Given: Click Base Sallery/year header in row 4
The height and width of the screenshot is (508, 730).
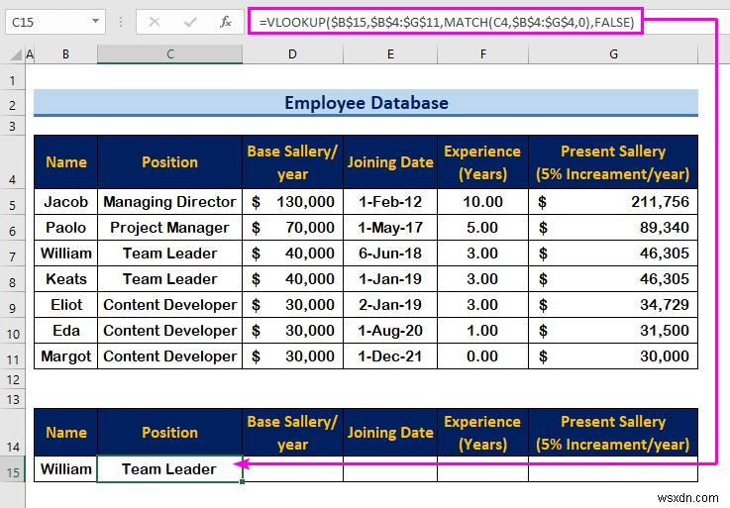Looking at the screenshot, I should [292, 162].
